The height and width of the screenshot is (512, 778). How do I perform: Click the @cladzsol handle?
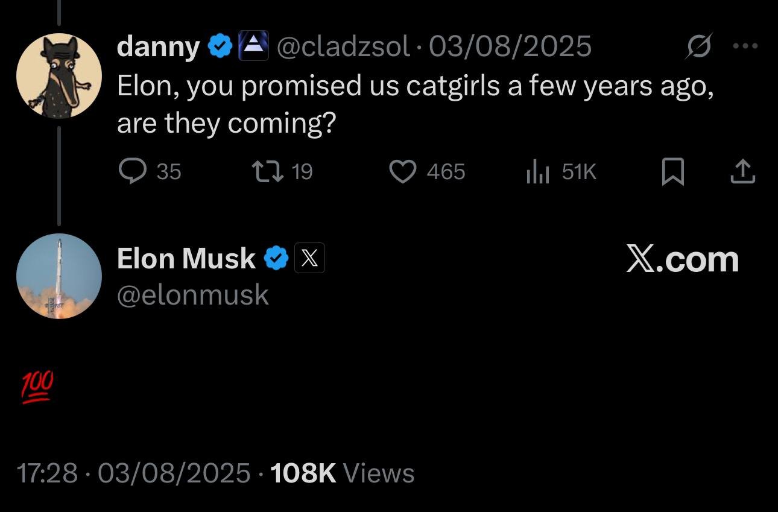pos(343,46)
